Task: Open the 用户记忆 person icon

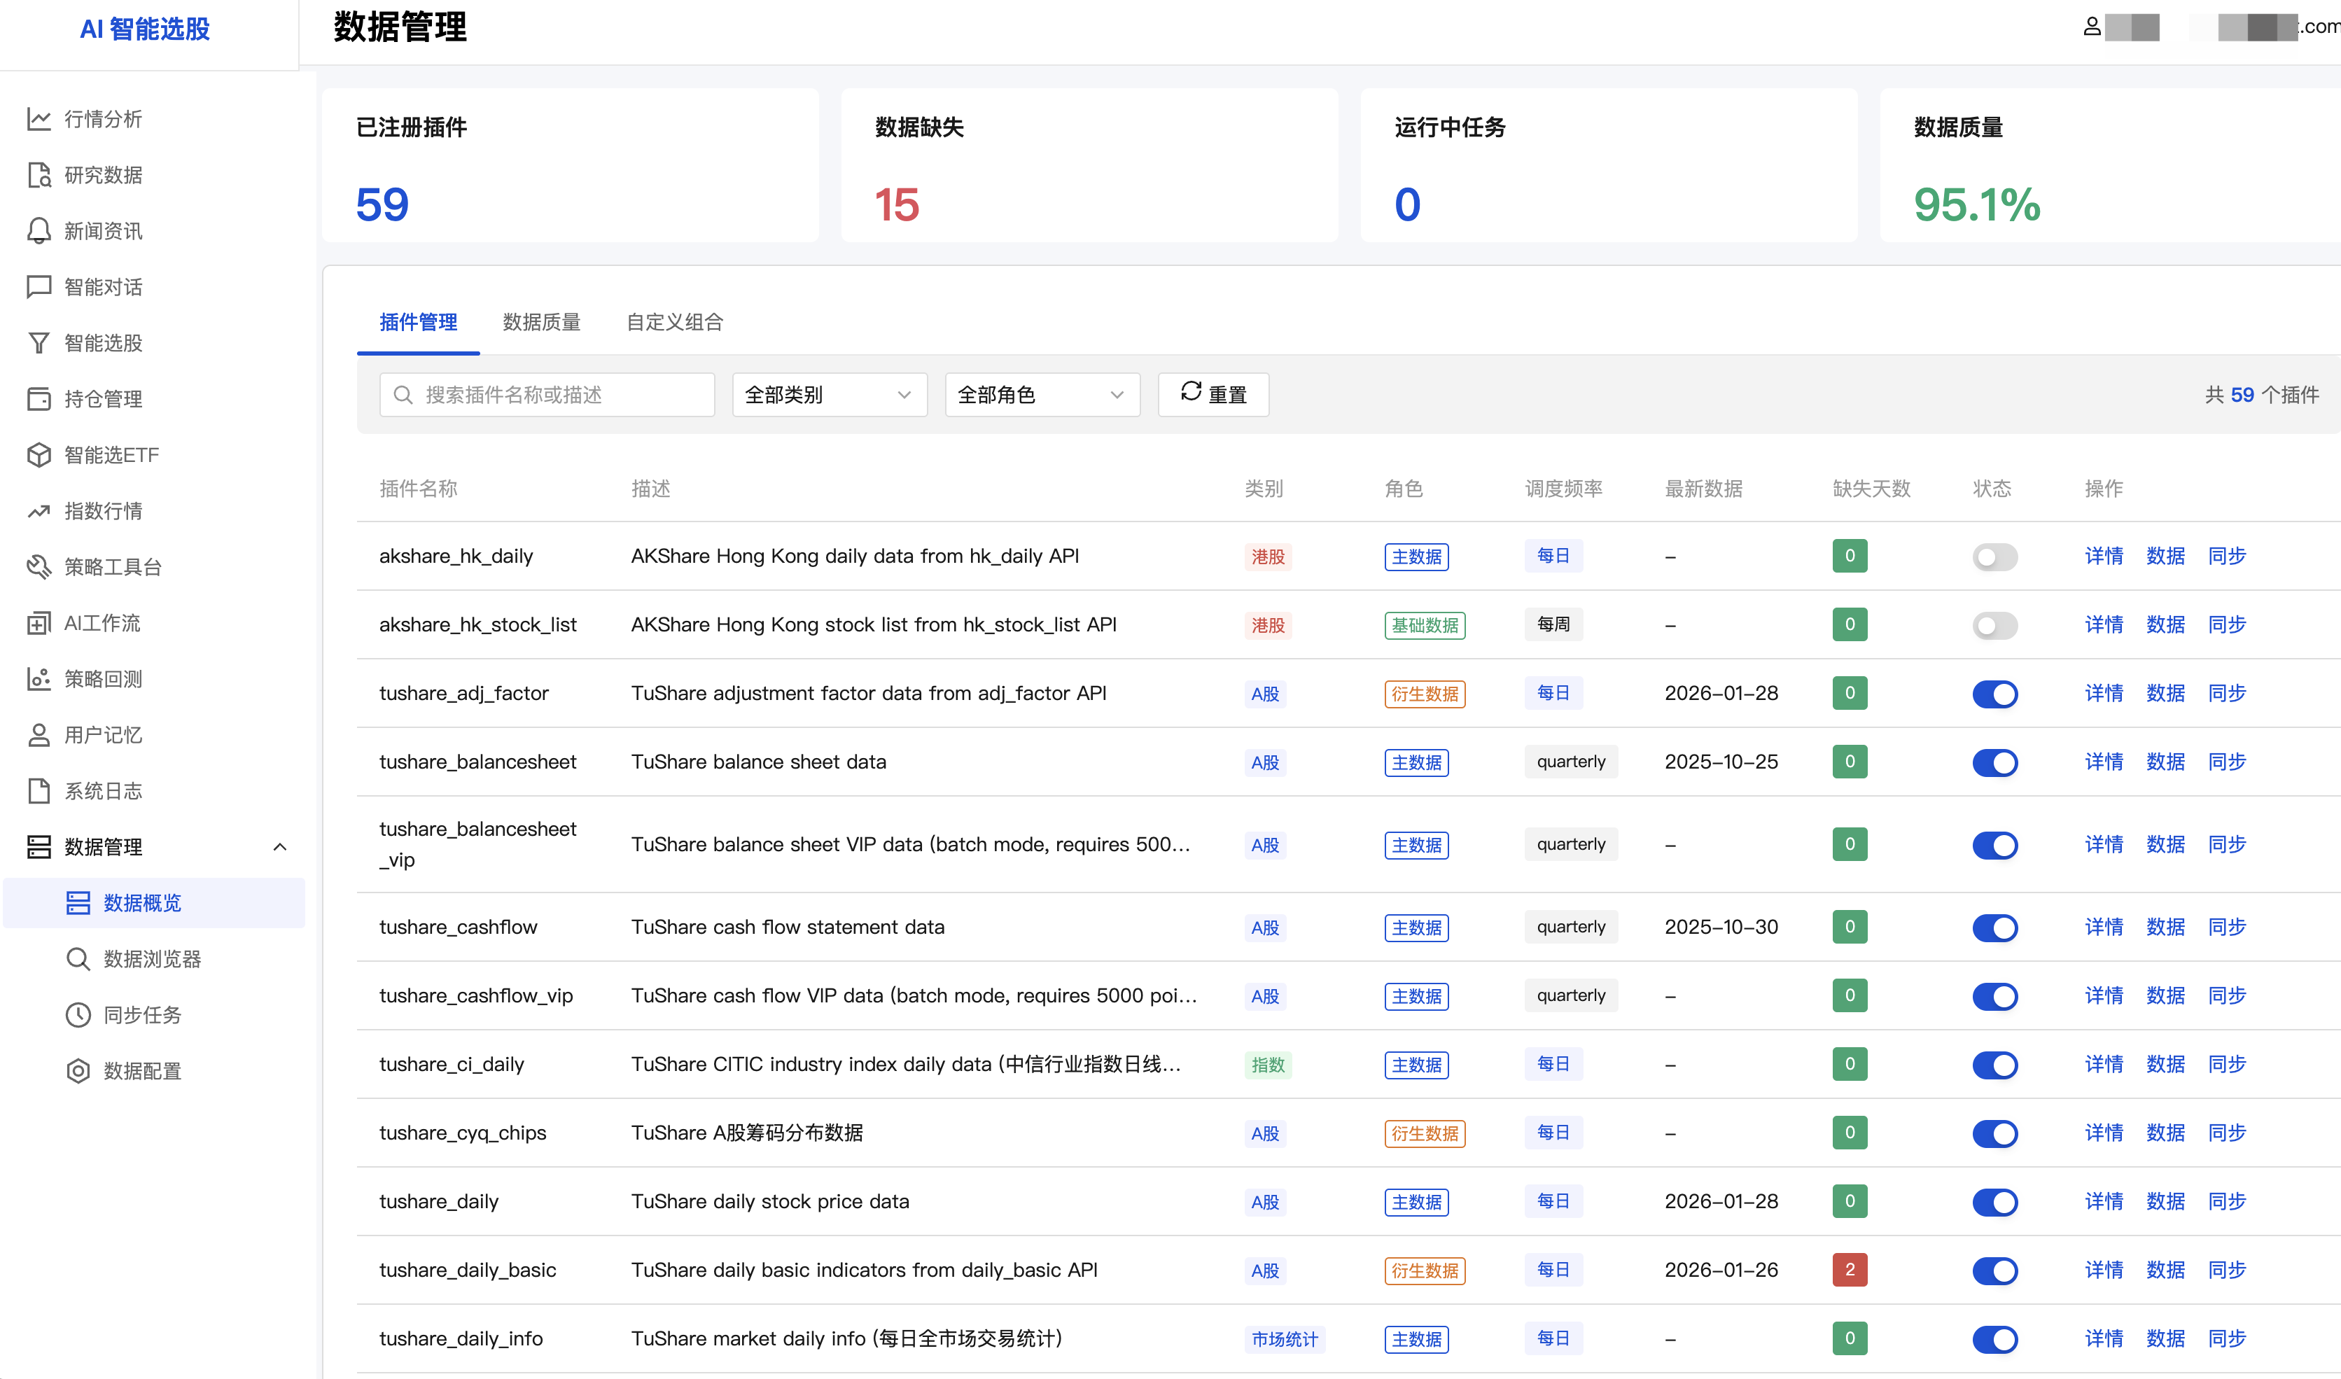Action: [x=39, y=735]
